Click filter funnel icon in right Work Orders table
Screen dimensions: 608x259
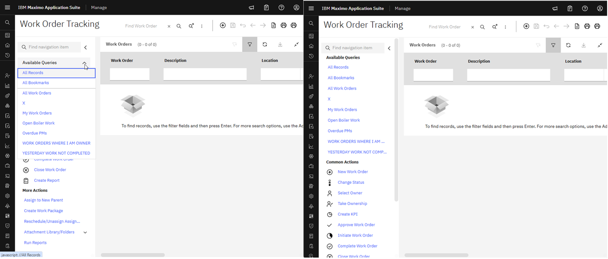point(553,45)
